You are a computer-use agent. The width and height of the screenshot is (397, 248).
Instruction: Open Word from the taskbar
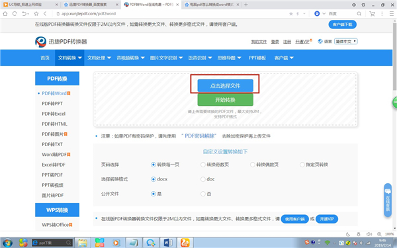[x=168, y=243]
